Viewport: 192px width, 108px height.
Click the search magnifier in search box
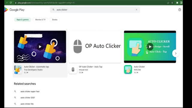(x=53, y=10)
